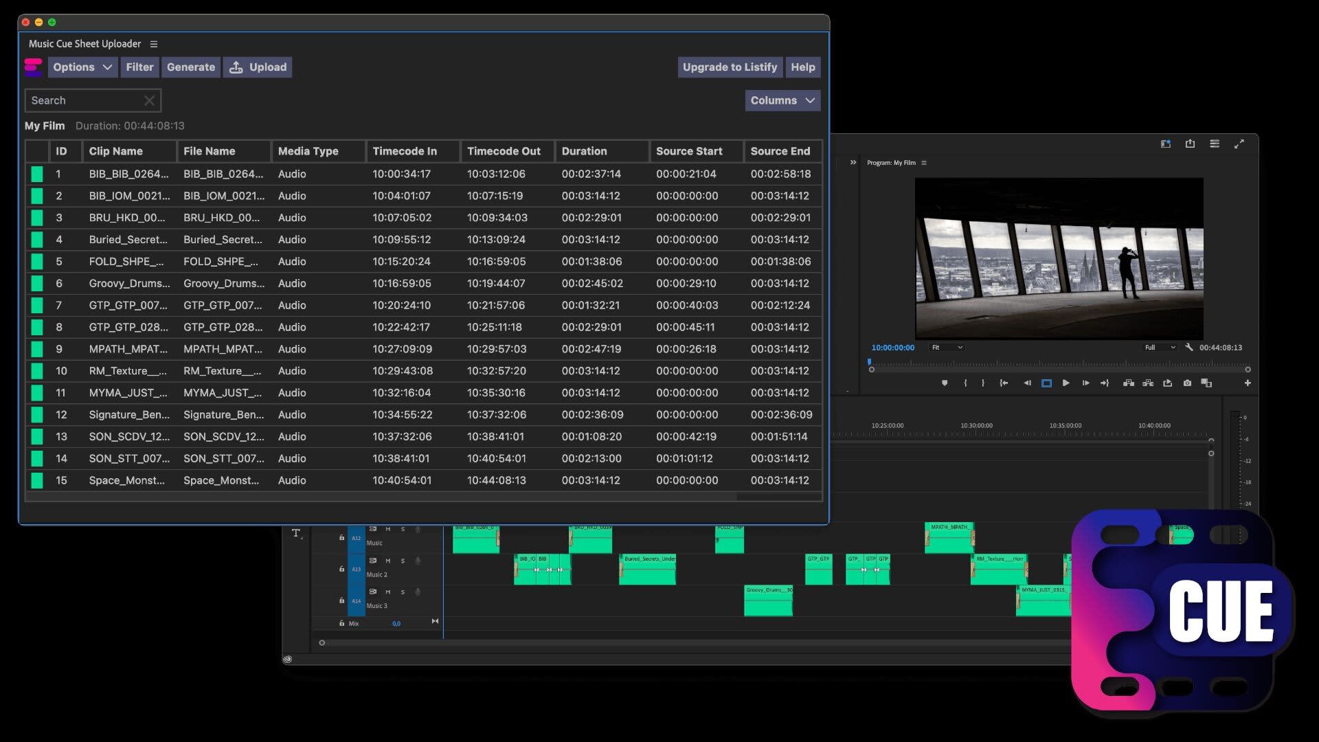Sort by Timecode In column header
This screenshot has width=1319, height=742.
point(405,151)
